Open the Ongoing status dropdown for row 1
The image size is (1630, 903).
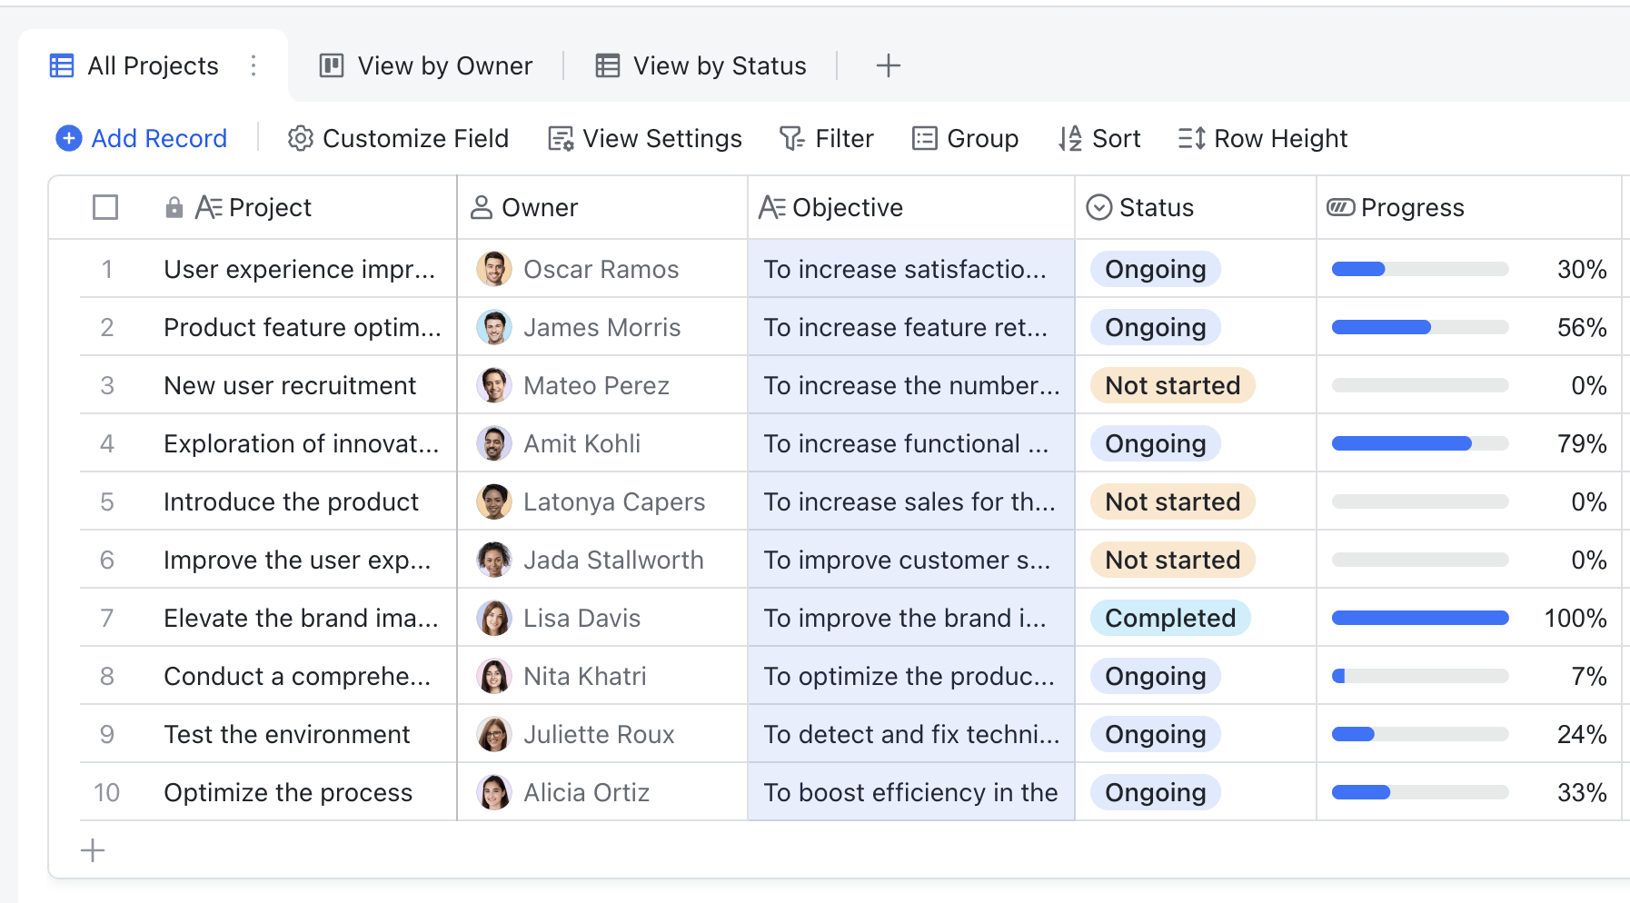[x=1154, y=269]
